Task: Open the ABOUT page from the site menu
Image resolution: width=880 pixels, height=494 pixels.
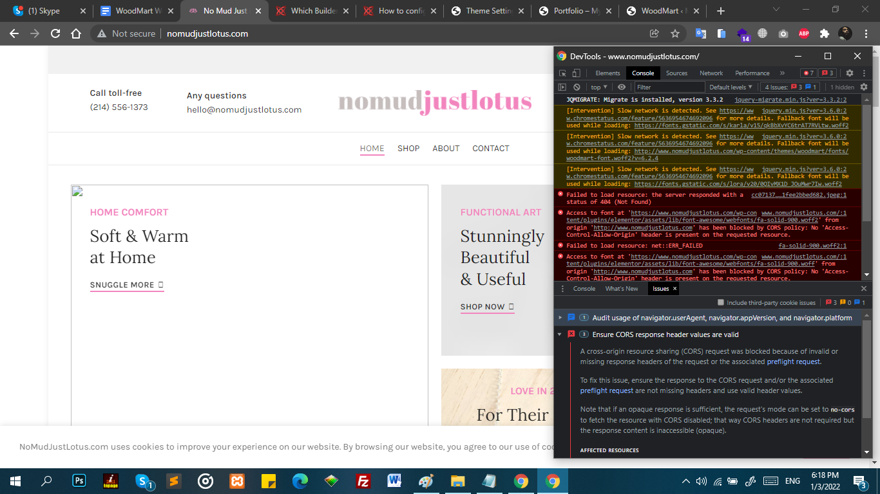Action: [x=446, y=149]
